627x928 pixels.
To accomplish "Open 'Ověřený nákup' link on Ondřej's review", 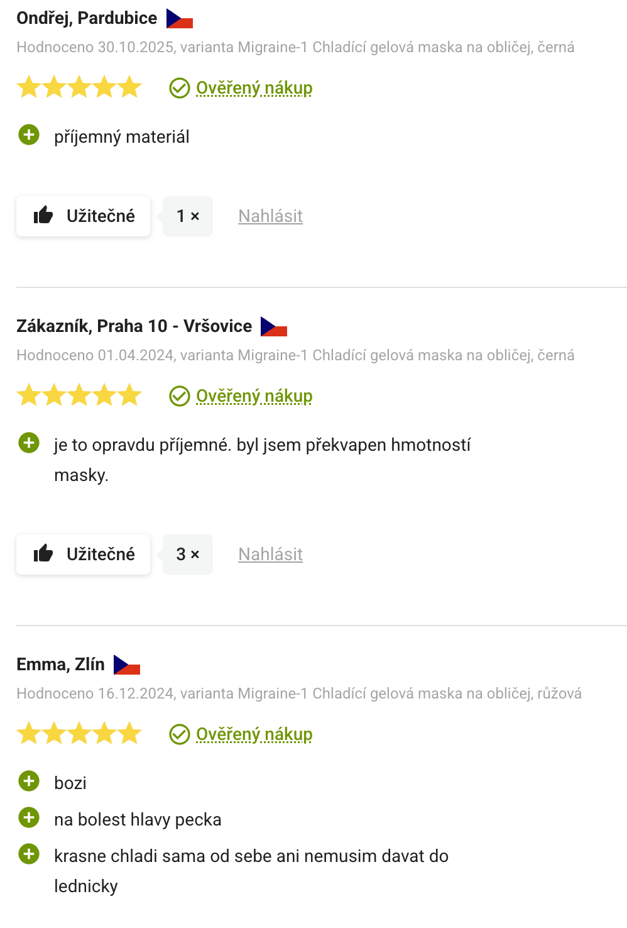I will point(253,88).
